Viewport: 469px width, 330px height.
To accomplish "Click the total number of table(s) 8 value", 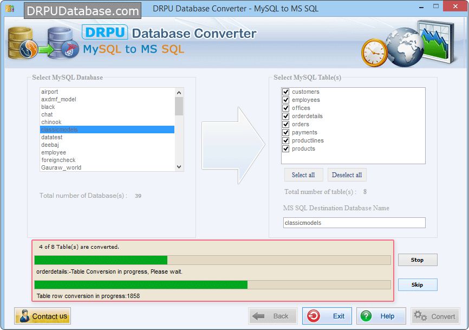I will click(x=365, y=192).
